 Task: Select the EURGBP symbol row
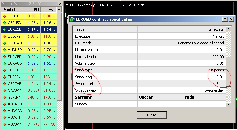tap(29, 57)
